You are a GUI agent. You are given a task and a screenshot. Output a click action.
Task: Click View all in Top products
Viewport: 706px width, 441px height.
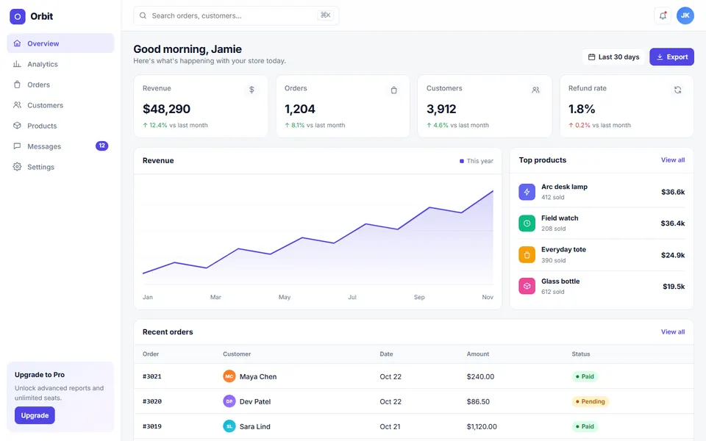[x=673, y=159]
